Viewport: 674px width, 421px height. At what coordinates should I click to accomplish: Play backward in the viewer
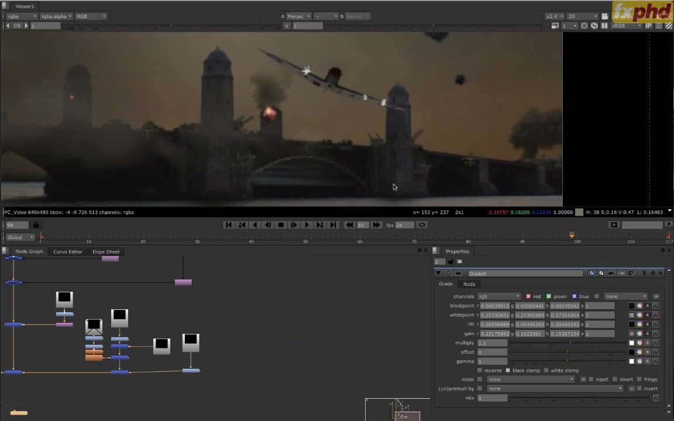click(x=255, y=225)
